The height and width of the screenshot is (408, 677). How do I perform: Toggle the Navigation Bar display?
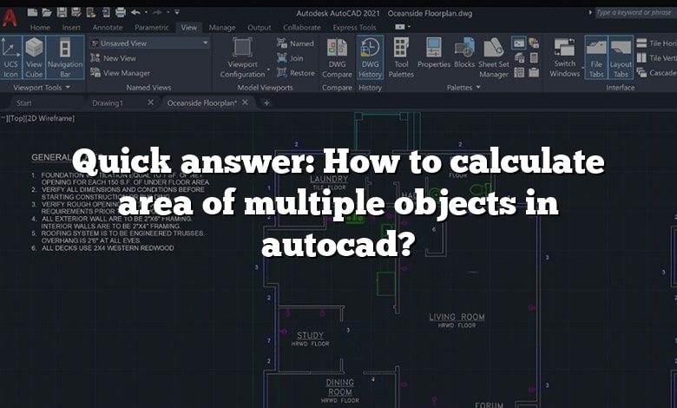click(65, 56)
